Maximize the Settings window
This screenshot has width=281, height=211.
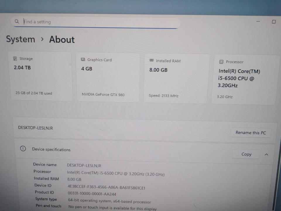coord(274,22)
